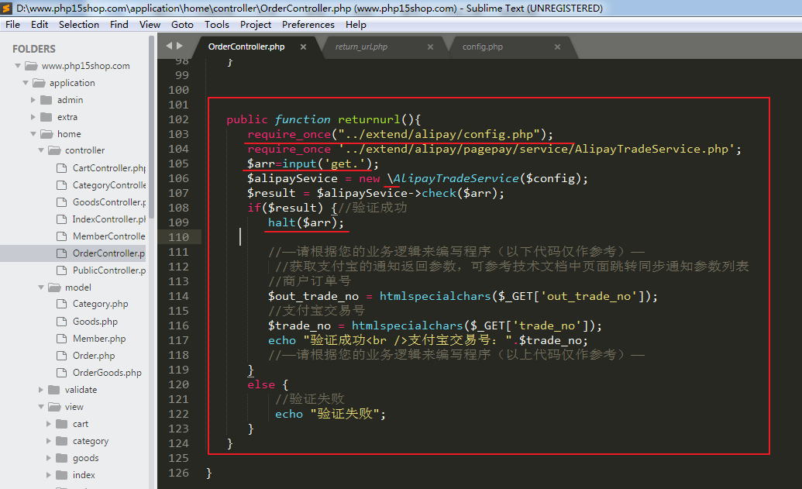Click the Sublime Text app icon in title bar
This screenshot has height=489, width=802.
(x=8, y=8)
